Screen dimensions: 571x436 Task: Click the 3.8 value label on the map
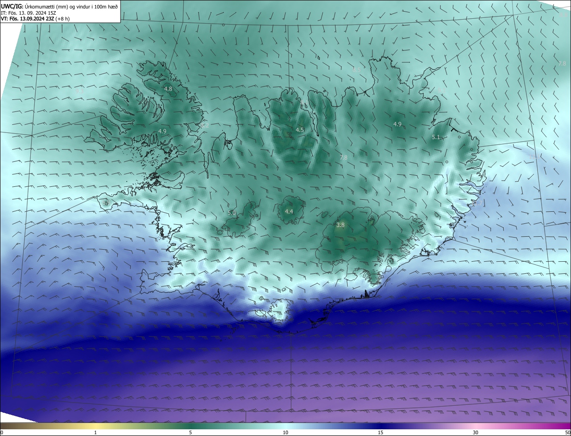tap(340, 225)
